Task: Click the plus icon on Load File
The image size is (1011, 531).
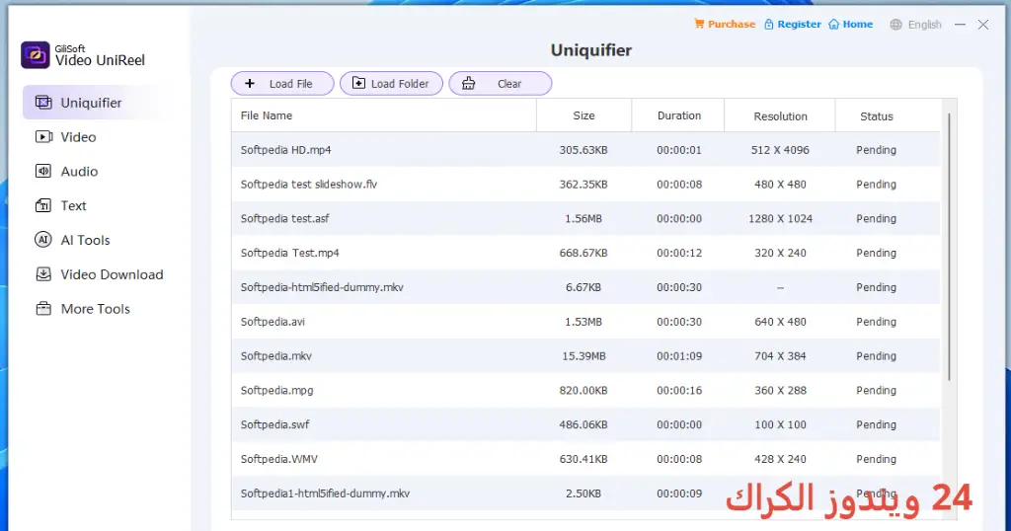Action: coord(250,83)
